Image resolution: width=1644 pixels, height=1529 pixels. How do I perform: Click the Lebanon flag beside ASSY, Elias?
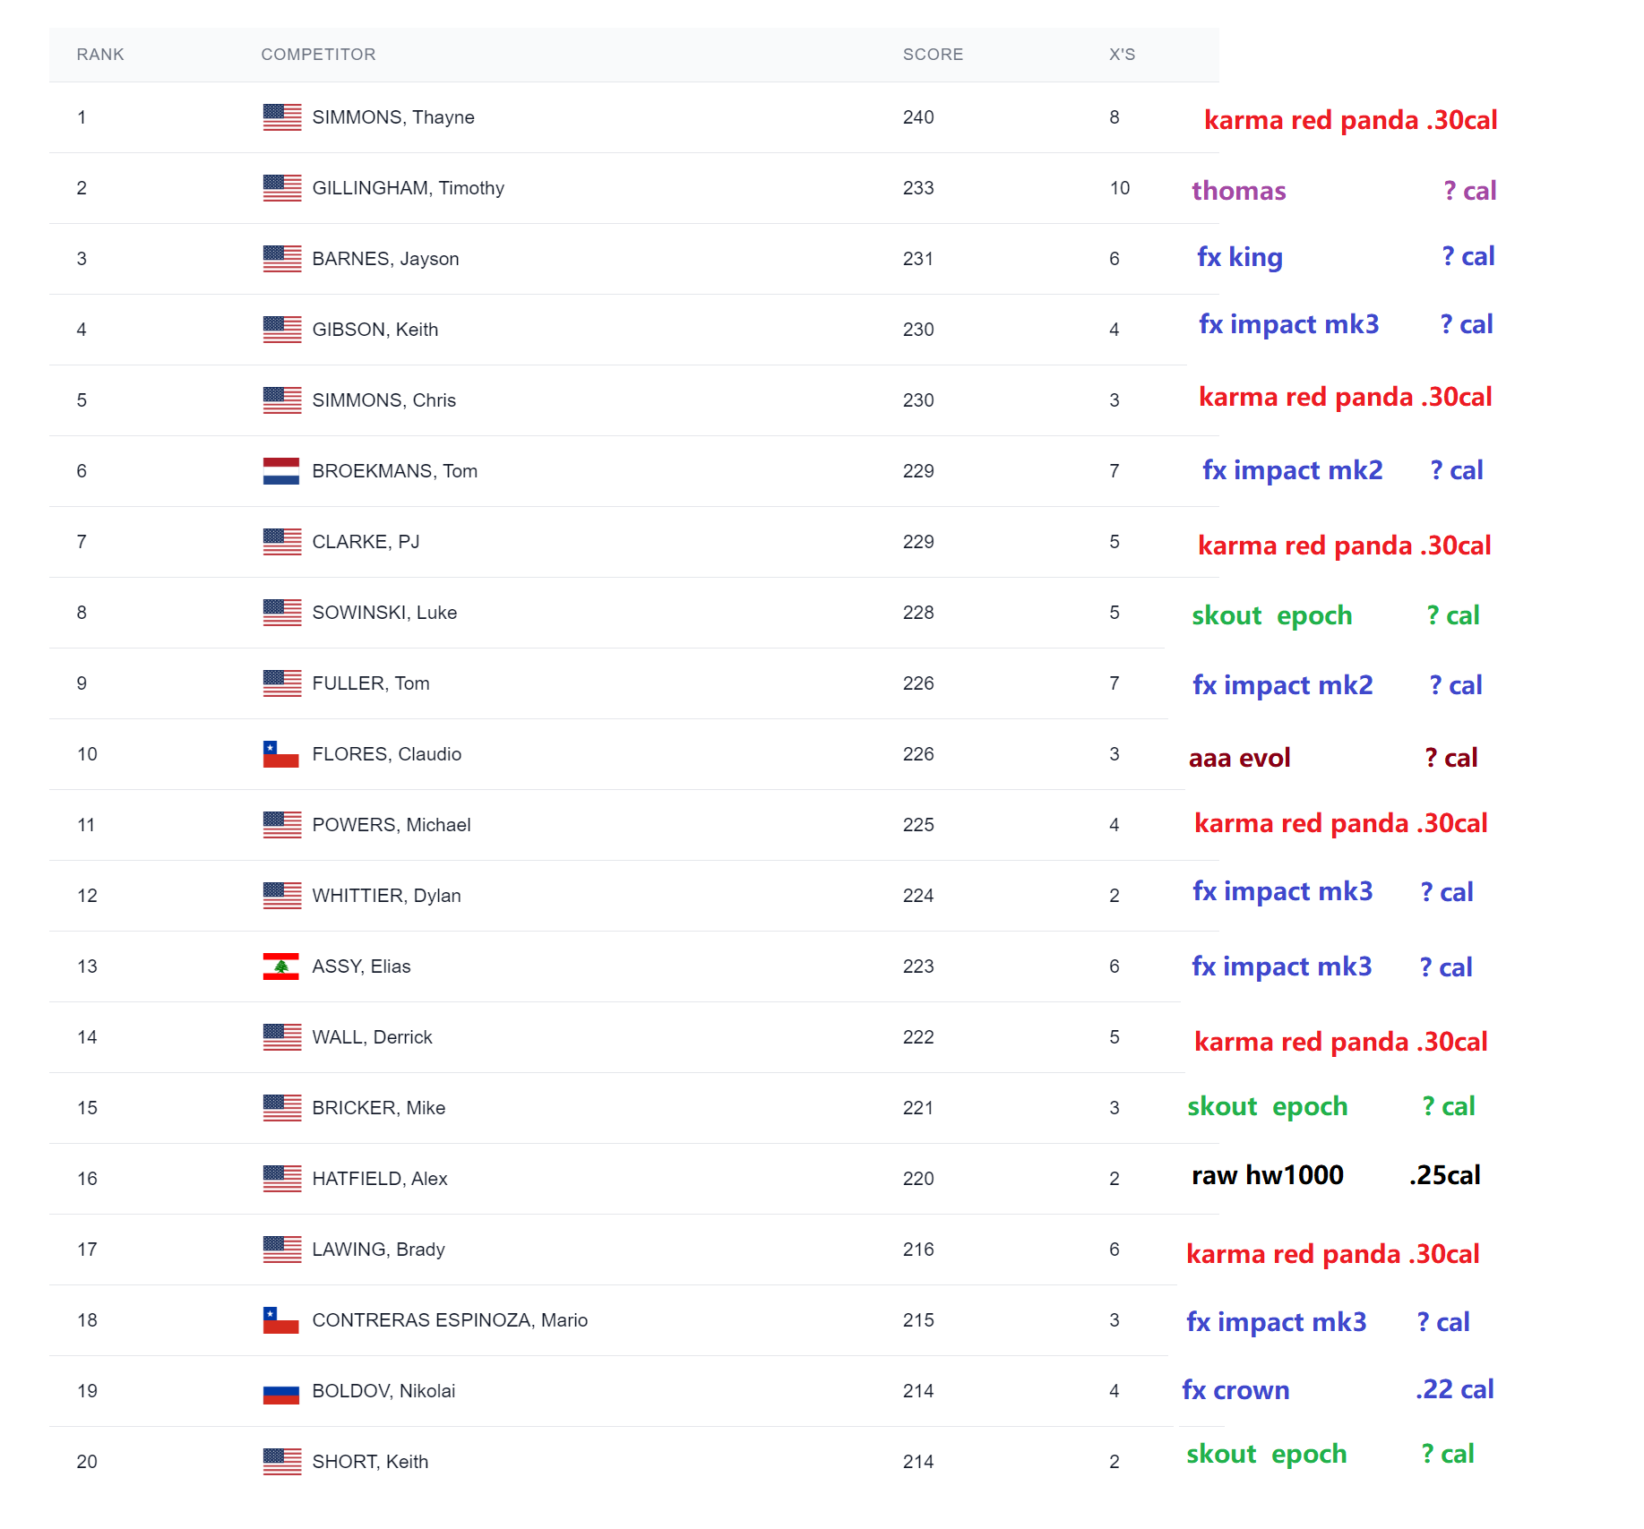[x=281, y=966]
